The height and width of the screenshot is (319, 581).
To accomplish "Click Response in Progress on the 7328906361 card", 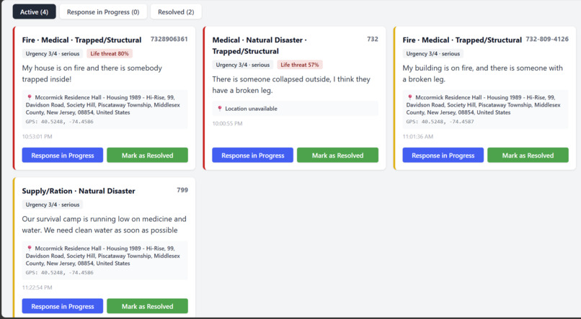I will pyautogui.click(x=63, y=156).
